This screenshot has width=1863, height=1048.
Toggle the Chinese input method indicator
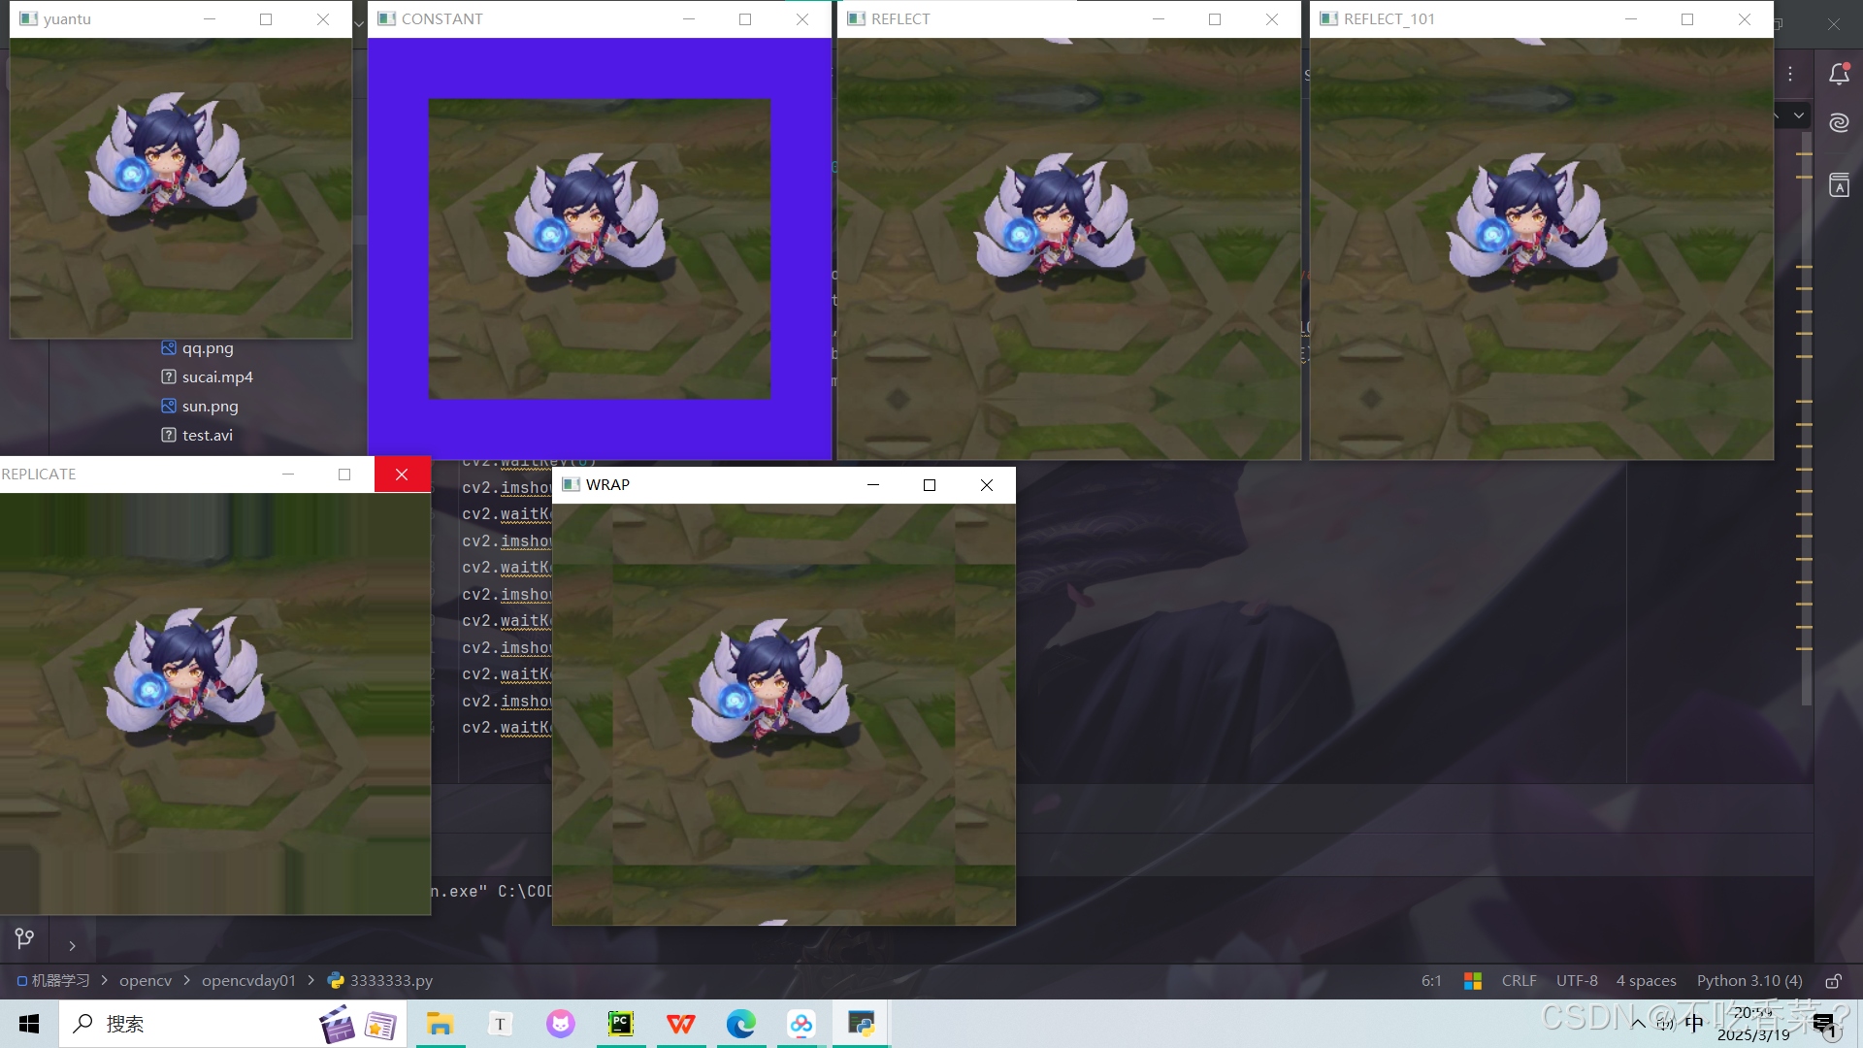click(1694, 1023)
